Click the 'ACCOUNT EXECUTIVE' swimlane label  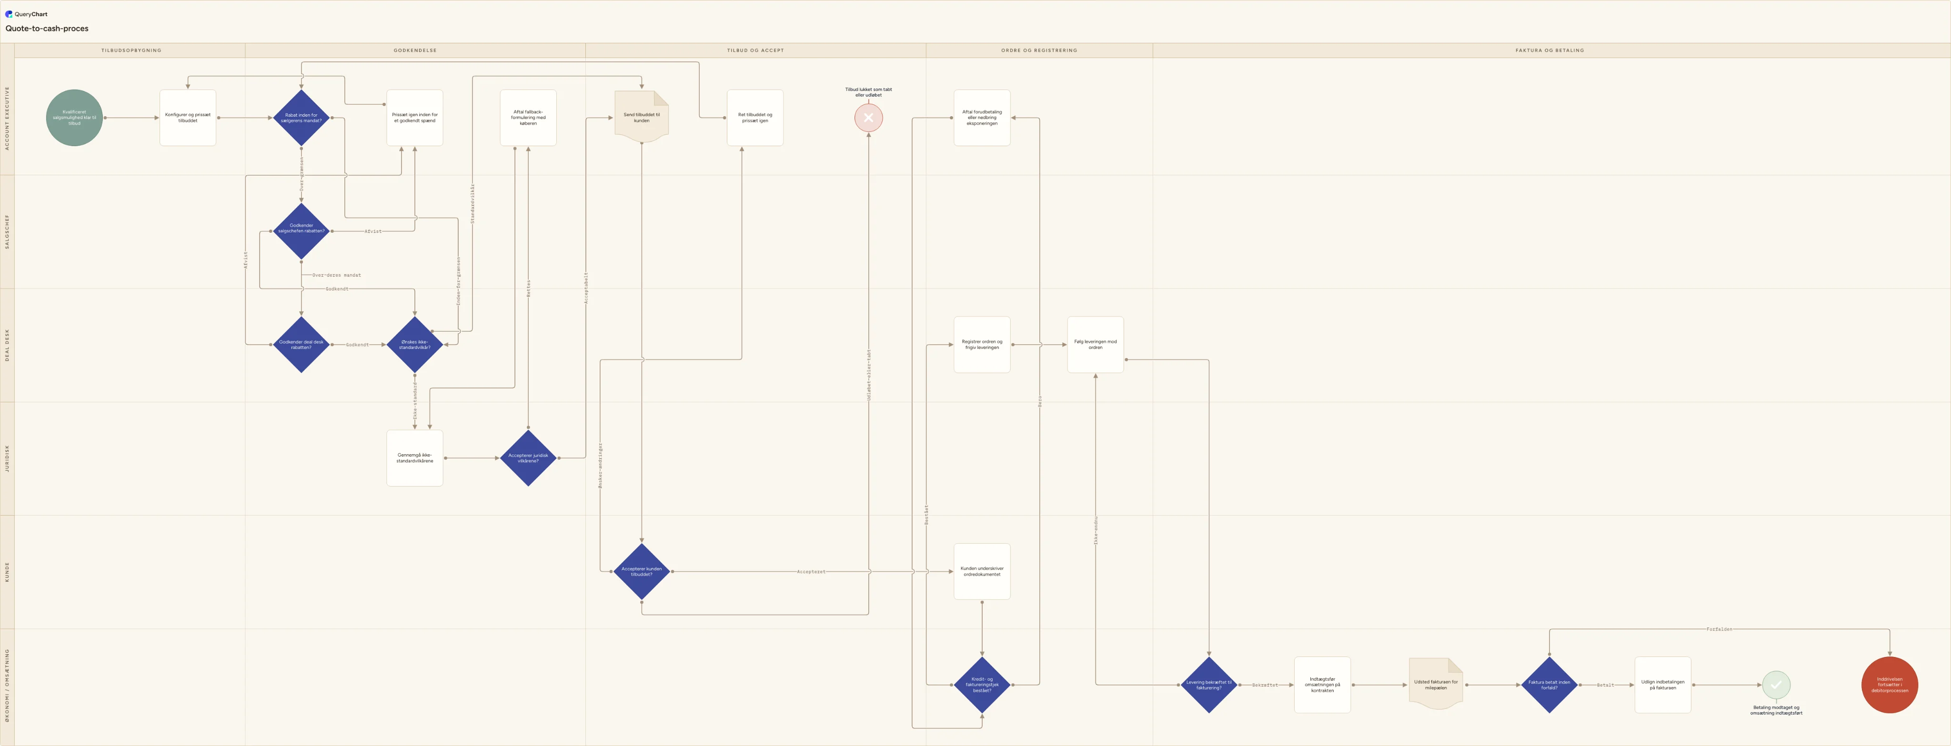click(8, 118)
